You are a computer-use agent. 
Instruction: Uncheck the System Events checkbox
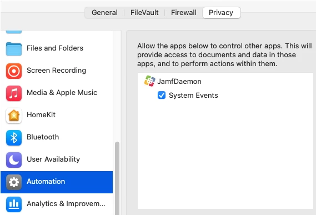(x=162, y=95)
